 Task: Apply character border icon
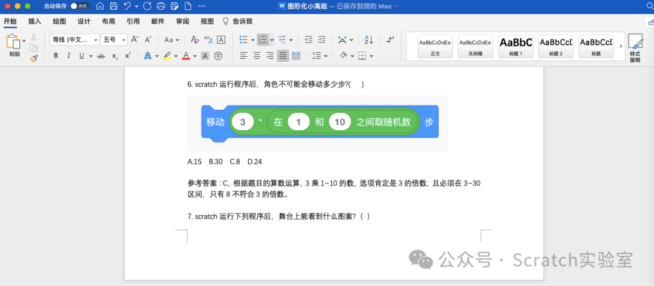click(x=222, y=39)
